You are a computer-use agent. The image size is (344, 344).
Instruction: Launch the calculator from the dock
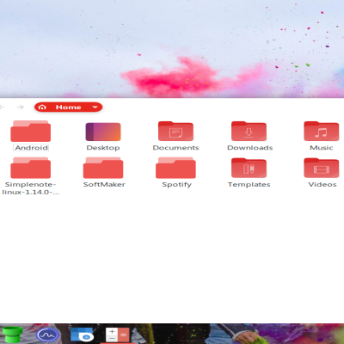coord(118,335)
